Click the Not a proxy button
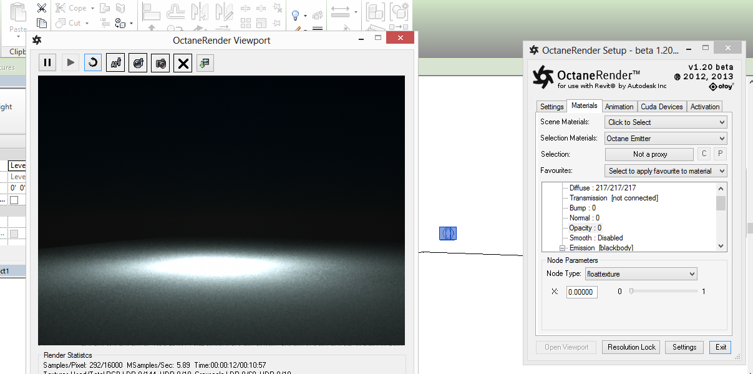753x374 pixels. 649,154
